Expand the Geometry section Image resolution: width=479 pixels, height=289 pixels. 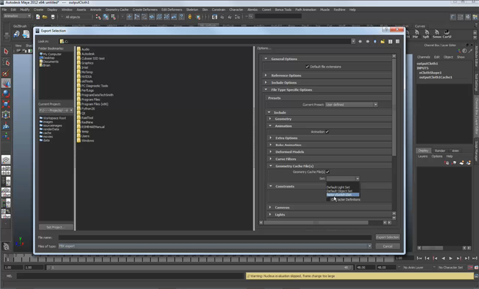[x=270, y=119]
